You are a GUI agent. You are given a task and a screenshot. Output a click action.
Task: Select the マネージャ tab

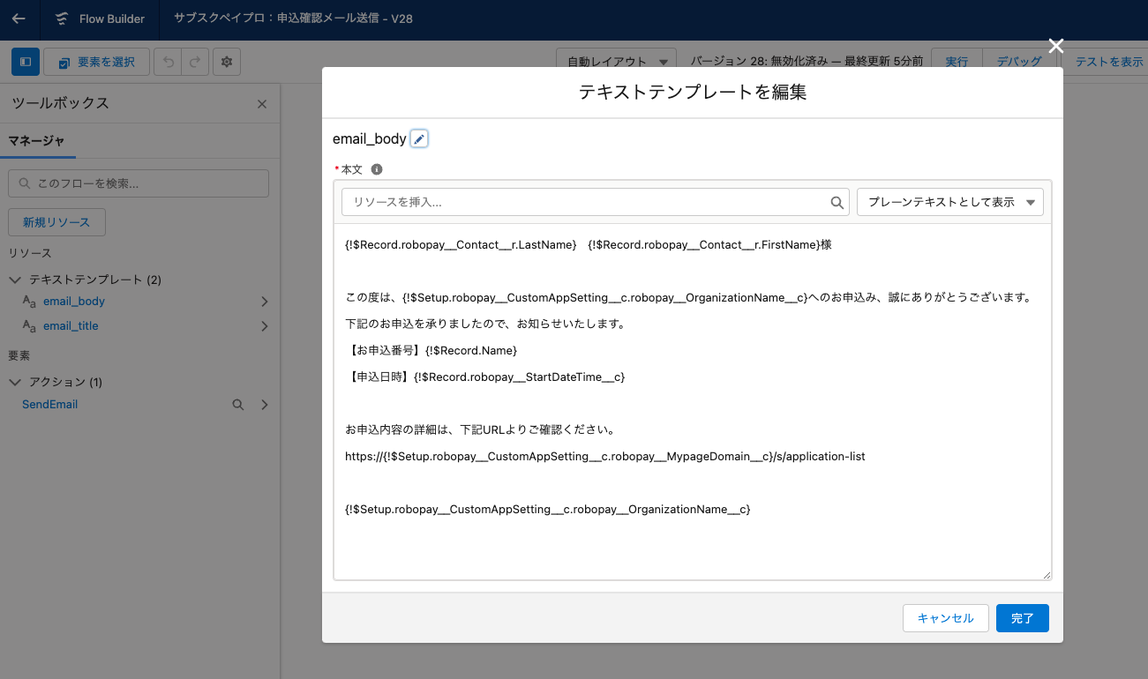click(x=36, y=140)
